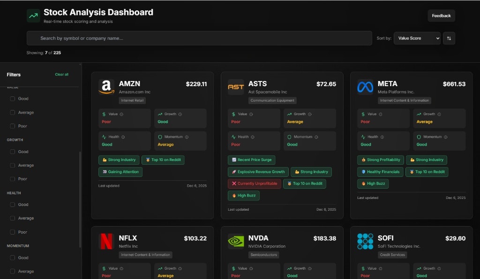Click the green chart logo in the dashboard header
The image size is (480, 279).
33,15
